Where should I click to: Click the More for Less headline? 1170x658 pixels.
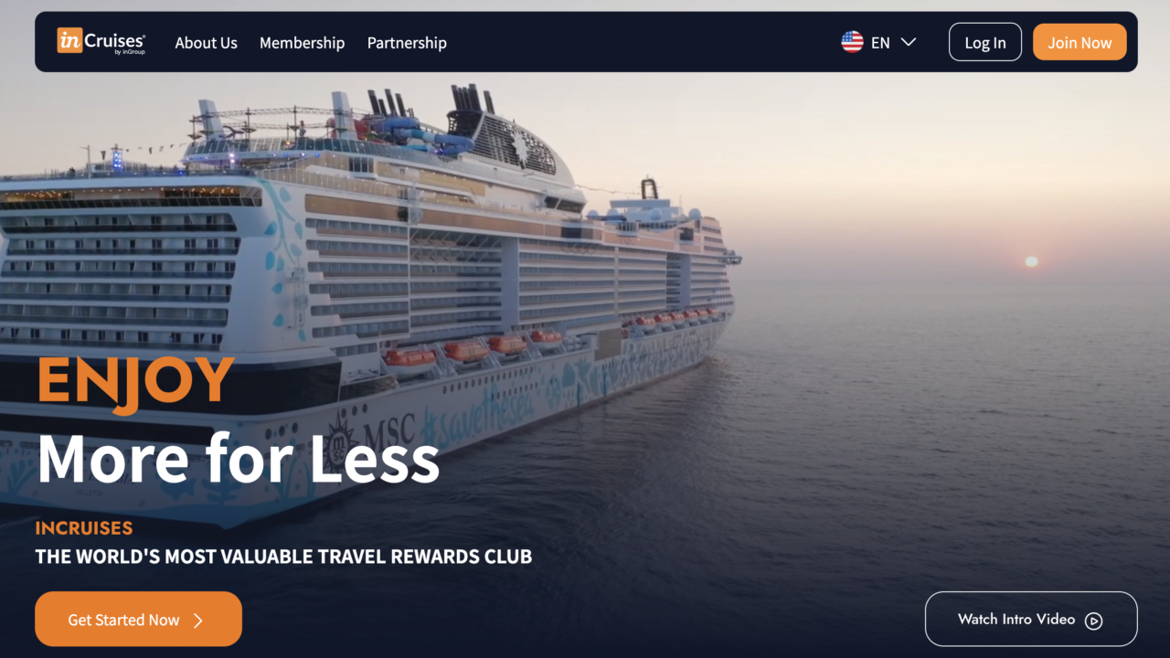click(x=238, y=459)
